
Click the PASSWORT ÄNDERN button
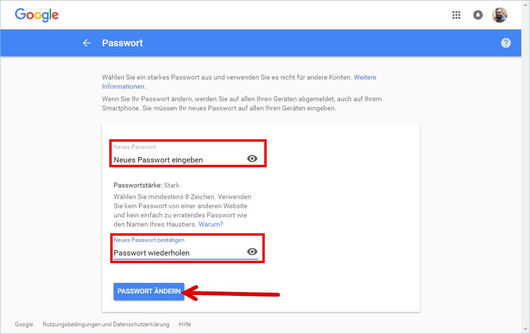pyautogui.click(x=149, y=292)
